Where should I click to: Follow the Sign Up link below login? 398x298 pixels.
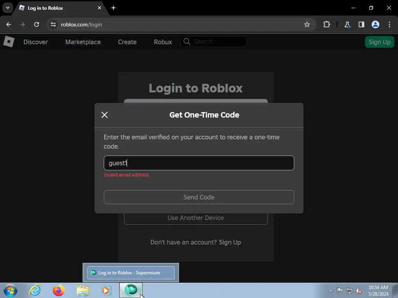coord(230,242)
